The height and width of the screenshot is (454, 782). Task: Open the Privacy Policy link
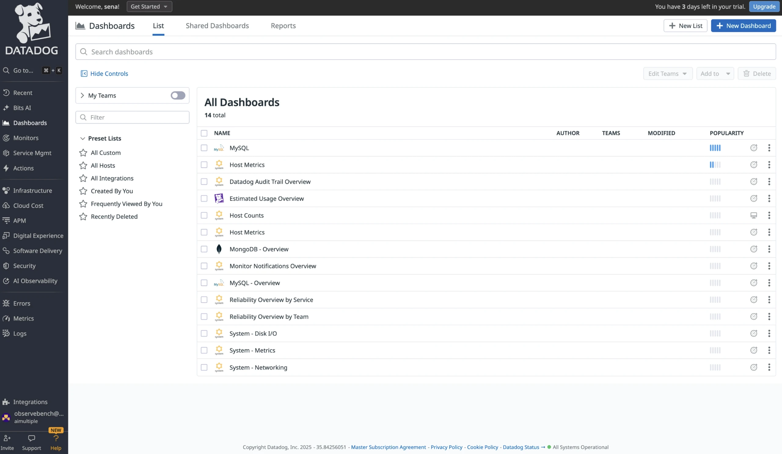[x=446, y=447]
